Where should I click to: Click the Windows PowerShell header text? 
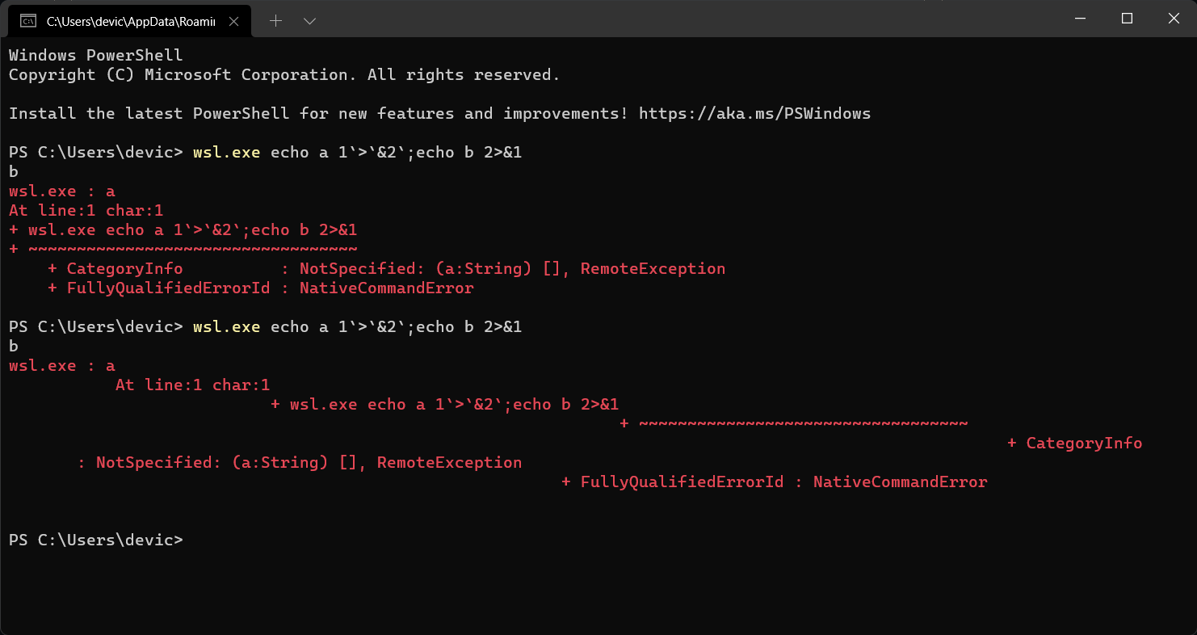click(x=94, y=55)
